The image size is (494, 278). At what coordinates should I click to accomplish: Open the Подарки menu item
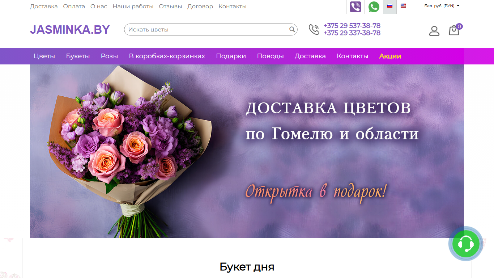pyautogui.click(x=231, y=56)
